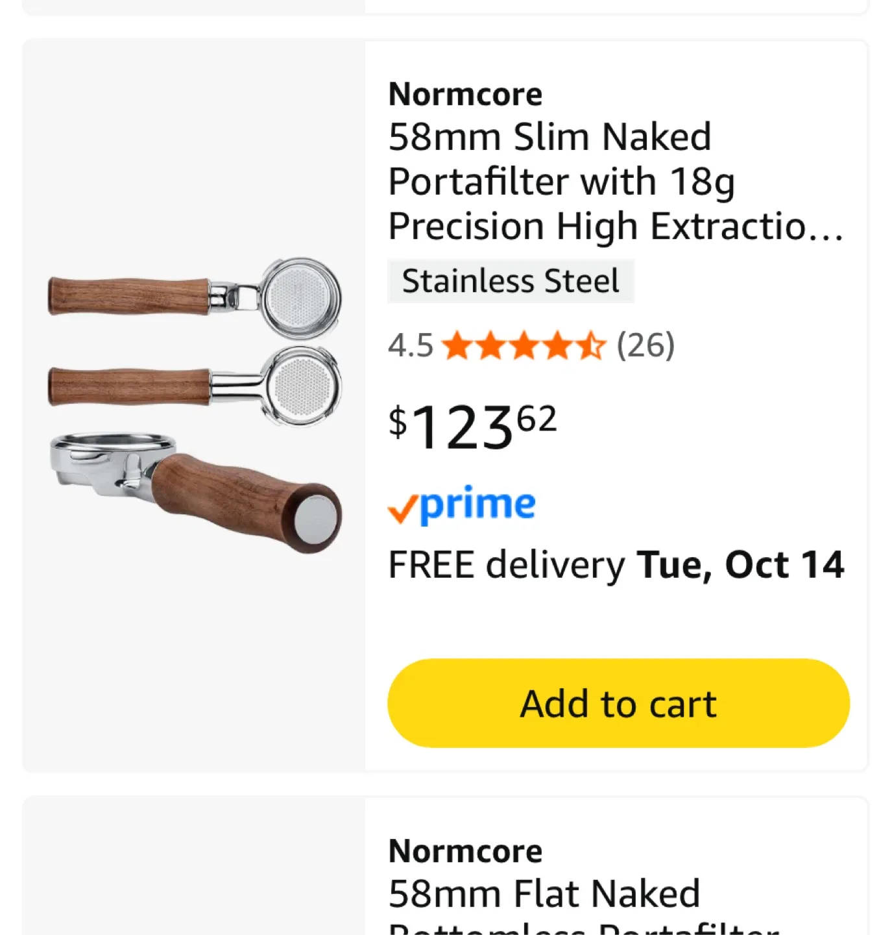
Task: Tap the orange star rating icons
Action: pos(524,345)
